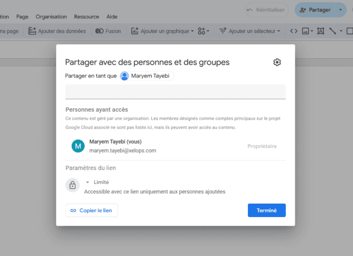Image resolution: width=353 pixels, height=256 pixels.
Task: Open the Page menu
Action: 22,17
